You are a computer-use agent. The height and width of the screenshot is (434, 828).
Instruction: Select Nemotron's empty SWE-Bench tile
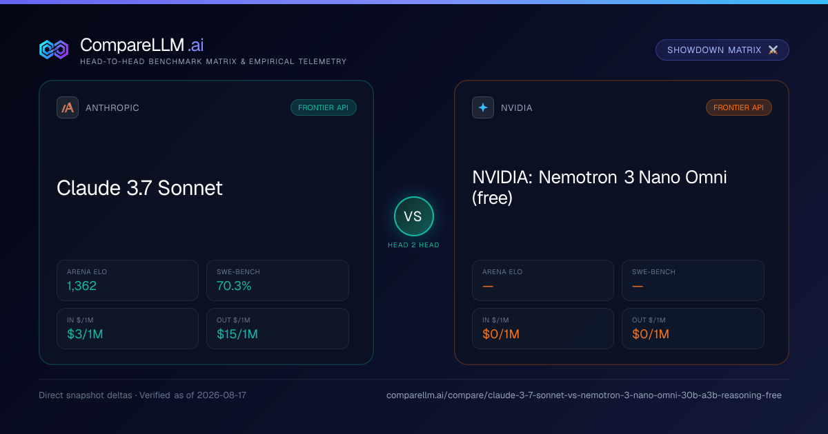(x=693, y=280)
